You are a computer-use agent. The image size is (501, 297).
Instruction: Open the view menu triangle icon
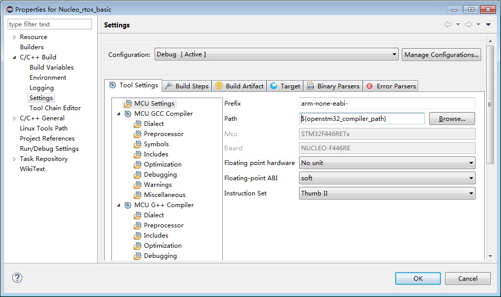488,24
